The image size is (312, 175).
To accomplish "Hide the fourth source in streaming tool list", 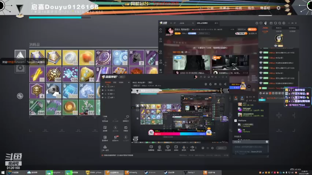I will 103,98.
